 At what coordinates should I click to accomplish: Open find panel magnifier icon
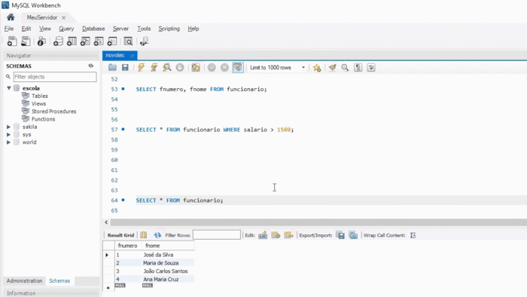[345, 67]
